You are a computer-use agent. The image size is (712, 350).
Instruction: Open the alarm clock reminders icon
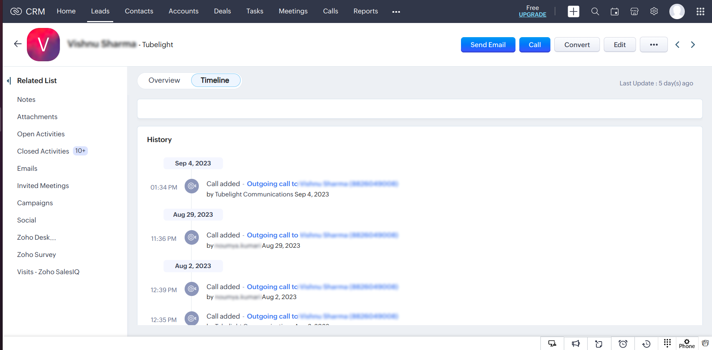[623, 343]
